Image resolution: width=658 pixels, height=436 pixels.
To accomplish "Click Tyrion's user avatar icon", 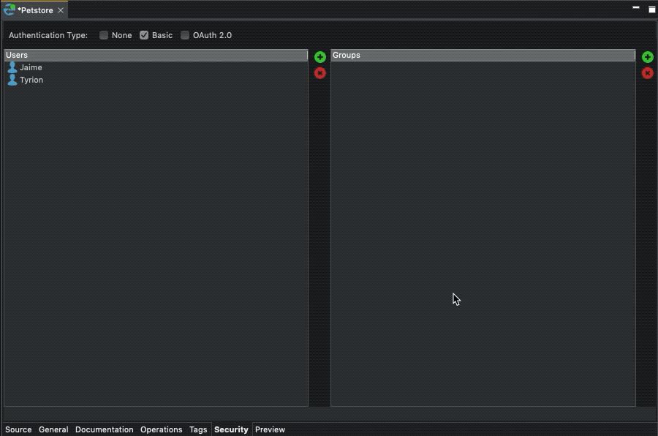I will pyautogui.click(x=12, y=80).
